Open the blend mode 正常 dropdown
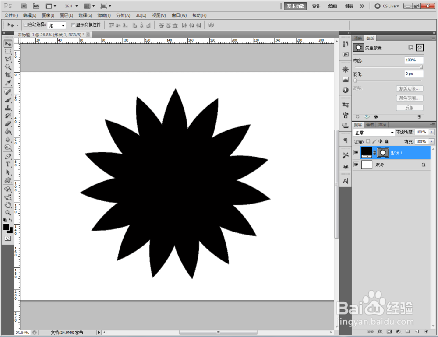438x337 pixels. pos(374,133)
